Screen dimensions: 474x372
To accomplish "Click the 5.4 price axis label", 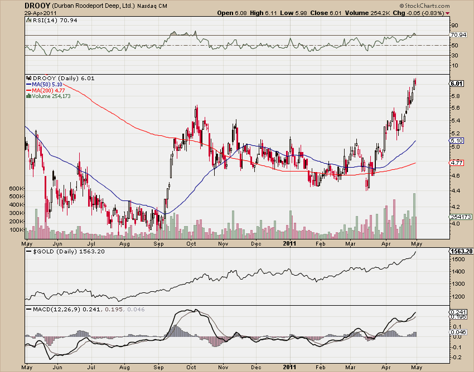I will [x=456, y=120].
